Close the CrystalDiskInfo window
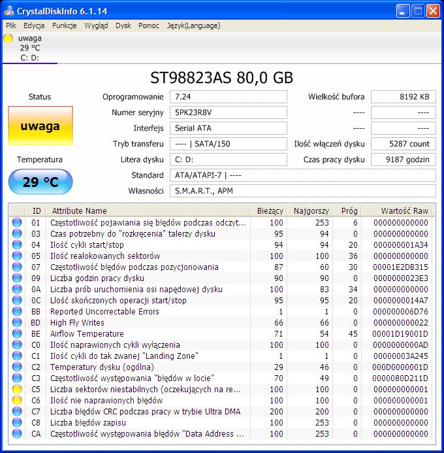 pos(433,11)
